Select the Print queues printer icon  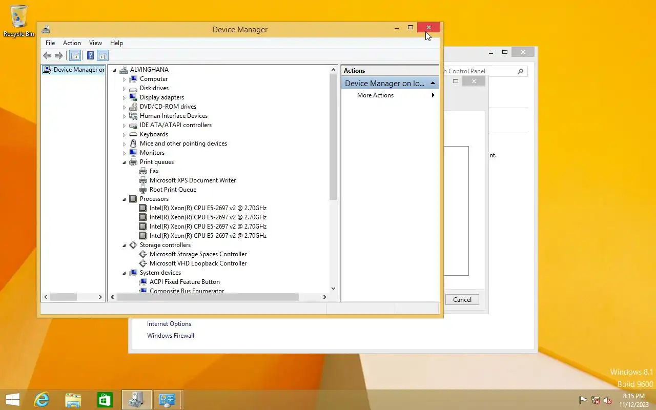coord(133,162)
